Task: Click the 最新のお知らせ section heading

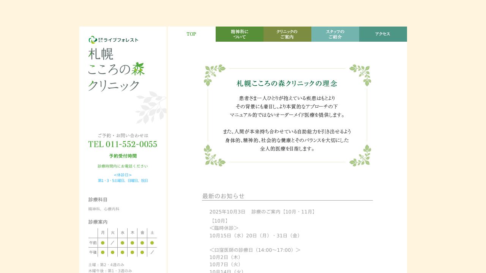Action: [x=223, y=196]
